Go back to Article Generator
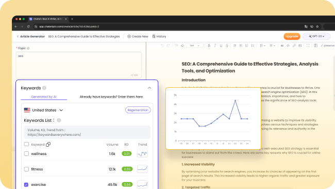Viewport: 335px width, 189px height. (30, 36)
